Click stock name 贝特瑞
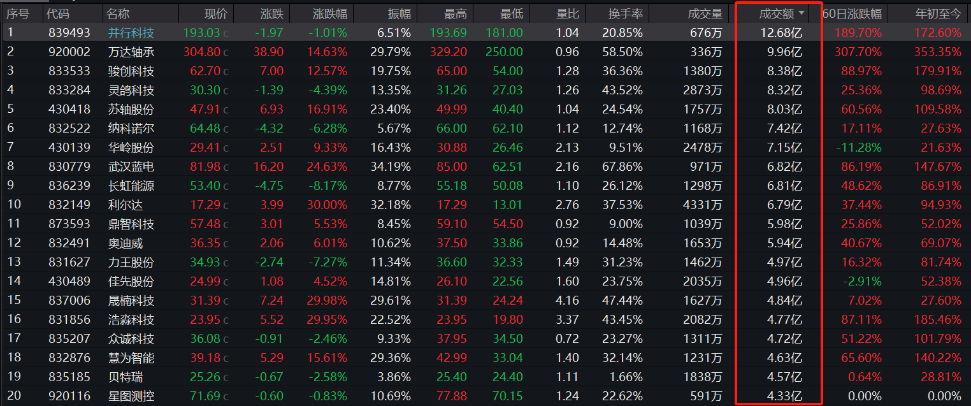Screen dimensions: 971x406 pos(126,377)
